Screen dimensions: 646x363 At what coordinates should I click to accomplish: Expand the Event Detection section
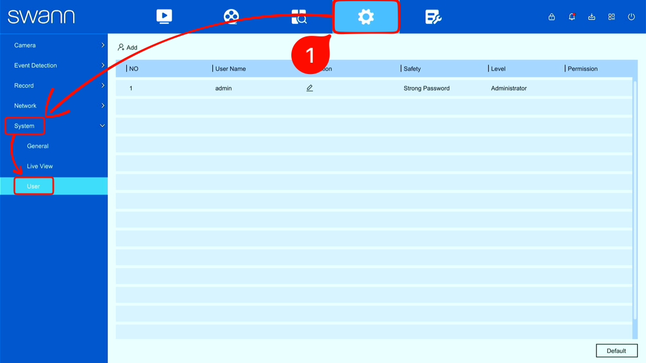54,65
